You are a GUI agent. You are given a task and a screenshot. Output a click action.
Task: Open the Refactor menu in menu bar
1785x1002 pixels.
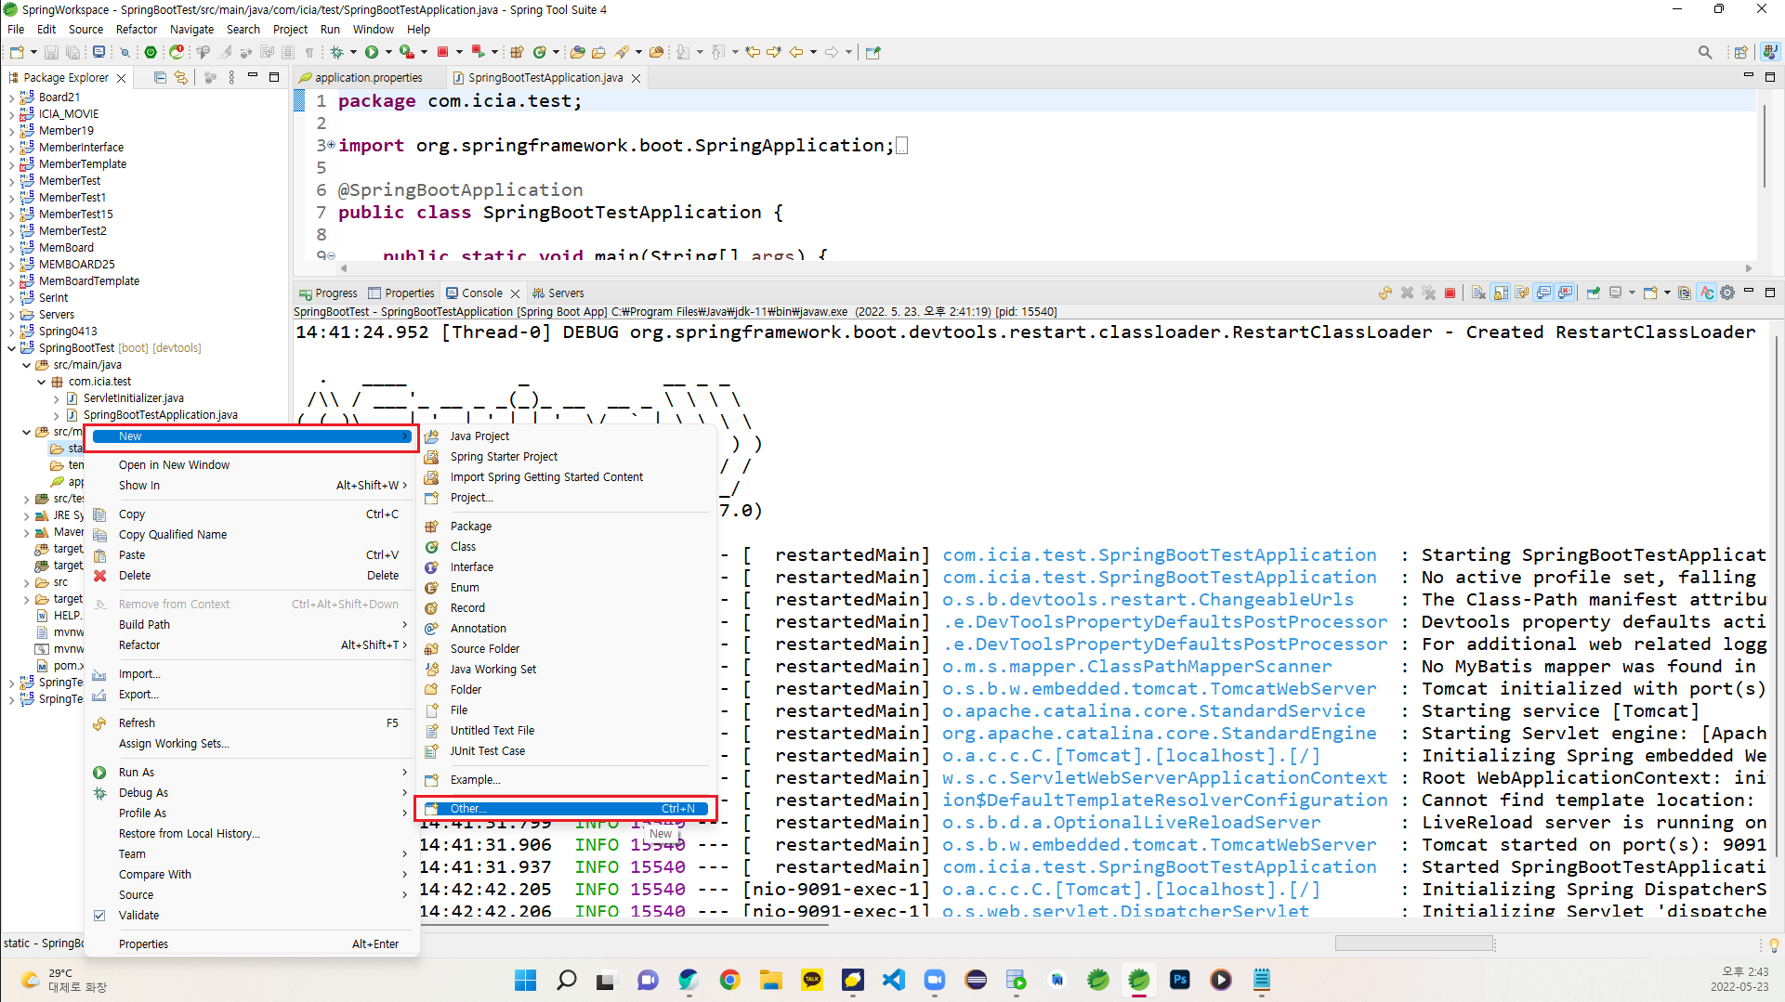tap(136, 30)
